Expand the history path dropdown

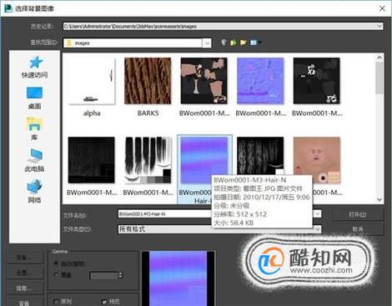click(379, 26)
